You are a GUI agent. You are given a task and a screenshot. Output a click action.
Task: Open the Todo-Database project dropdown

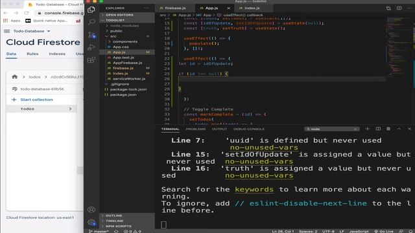click(32, 31)
